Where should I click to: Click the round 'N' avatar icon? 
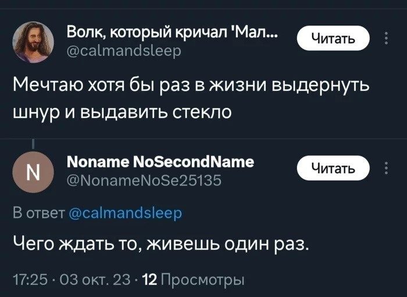33,171
